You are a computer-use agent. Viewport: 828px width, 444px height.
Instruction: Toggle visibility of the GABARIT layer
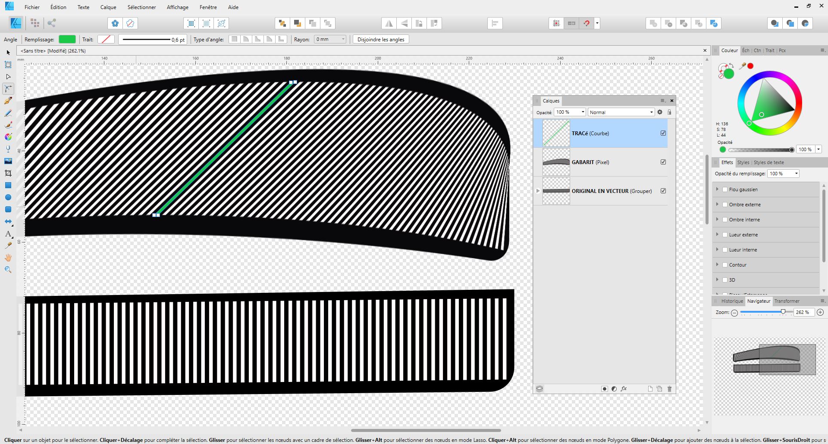(663, 162)
